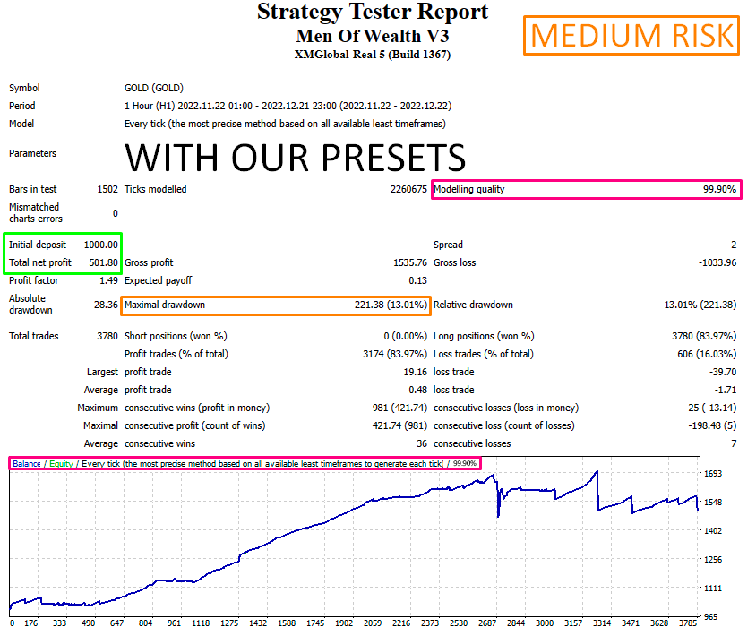The width and height of the screenshot is (756, 636).
Task: Select Long positions value 3780 (83.97%)
Action: tap(704, 336)
